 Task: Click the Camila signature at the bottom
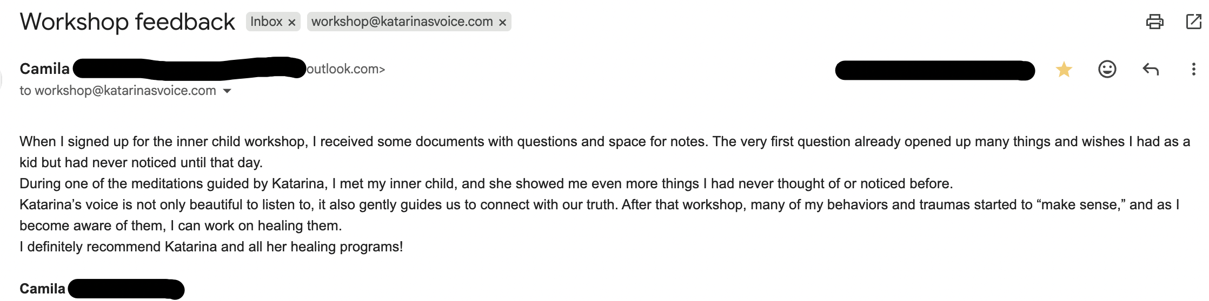[42, 289]
